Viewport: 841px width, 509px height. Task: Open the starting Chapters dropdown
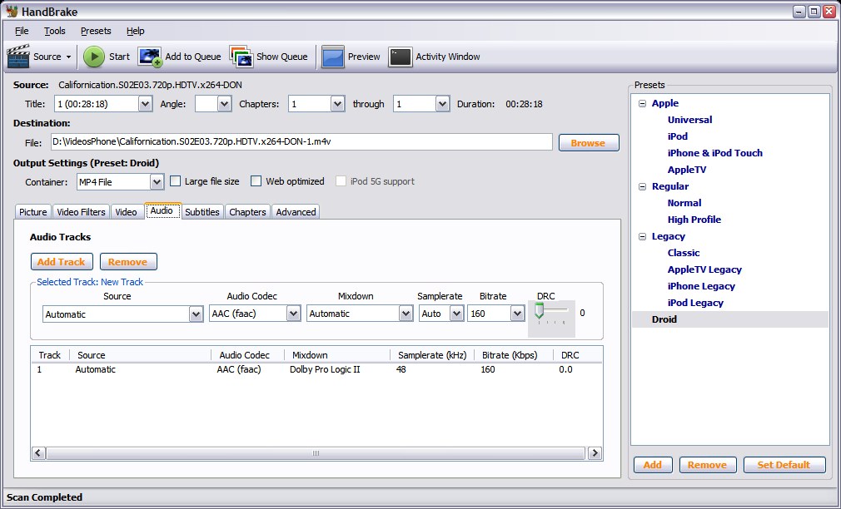[337, 104]
